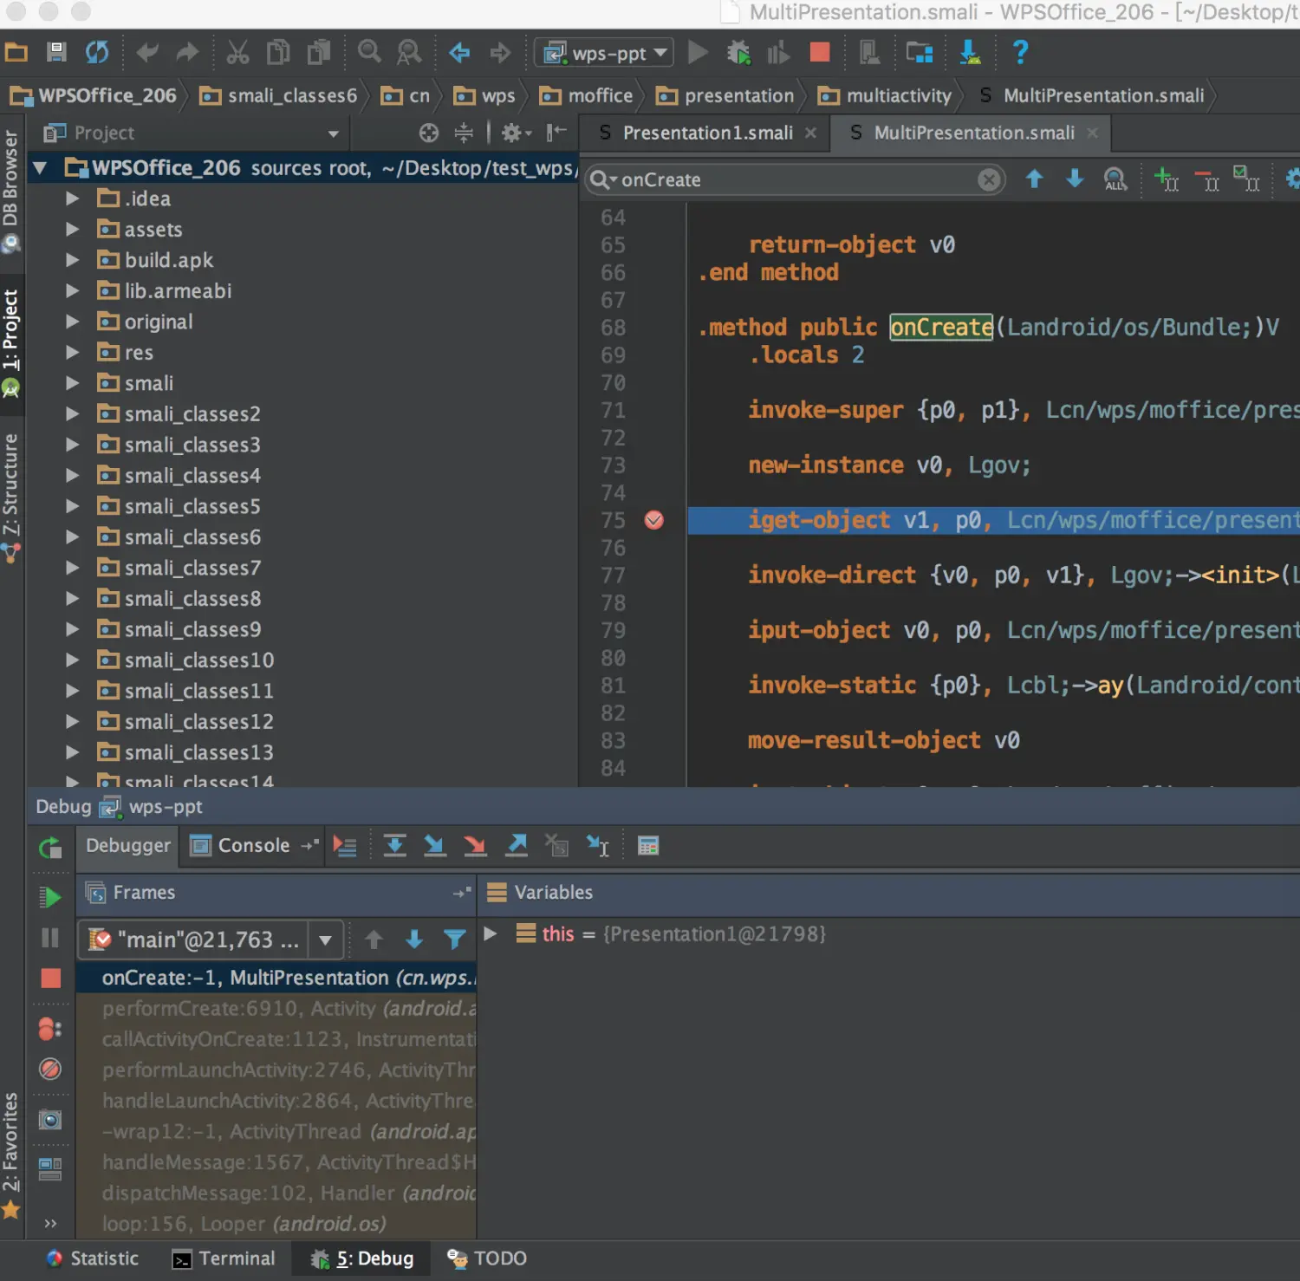This screenshot has height=1281, width=1300.
Task: Select the smali_classes10 folder
Action: point(198,660)
